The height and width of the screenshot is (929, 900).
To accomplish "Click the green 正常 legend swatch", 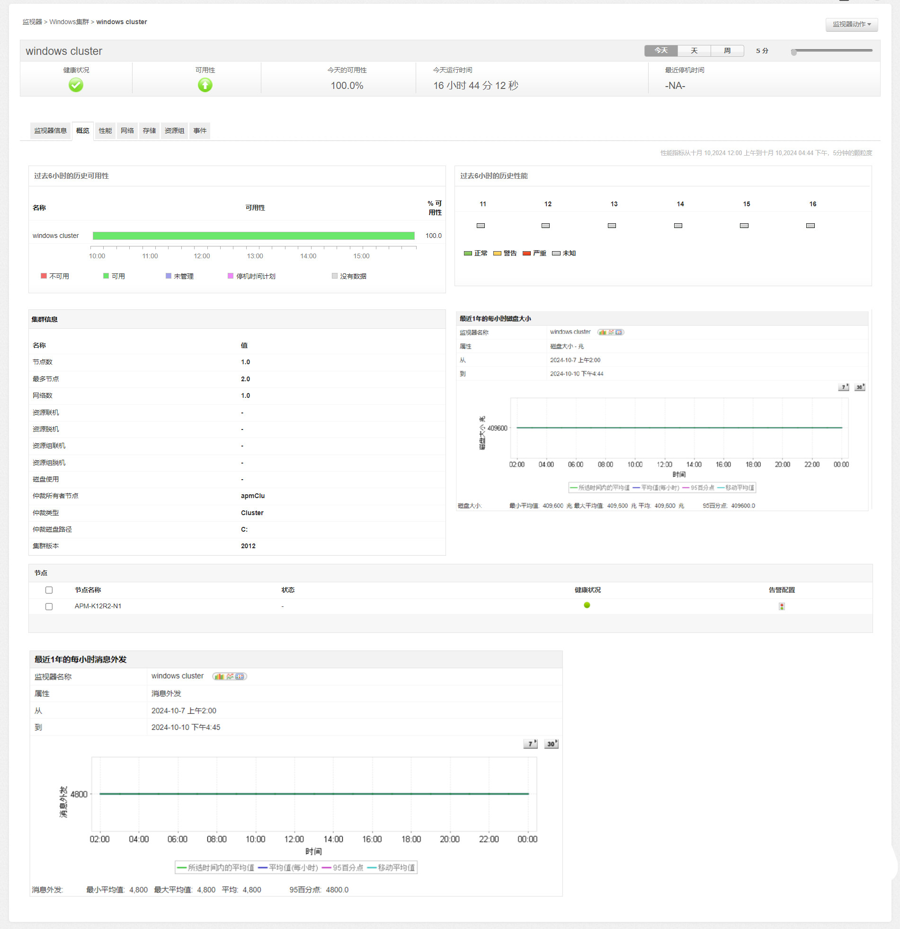I will click(x=468, y=254).
